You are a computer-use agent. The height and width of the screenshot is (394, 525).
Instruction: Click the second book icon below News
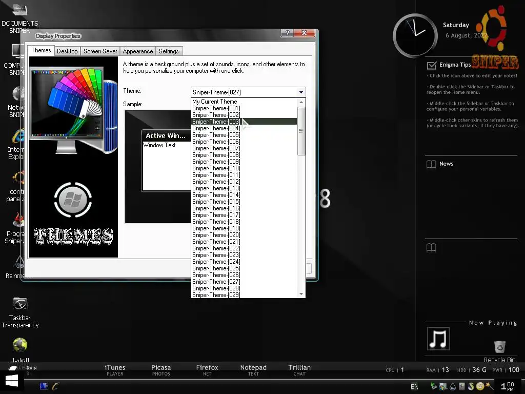431,248
